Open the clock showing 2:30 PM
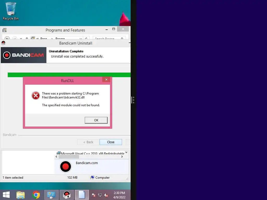Viewport: 267px width, 200px height. 119,195
